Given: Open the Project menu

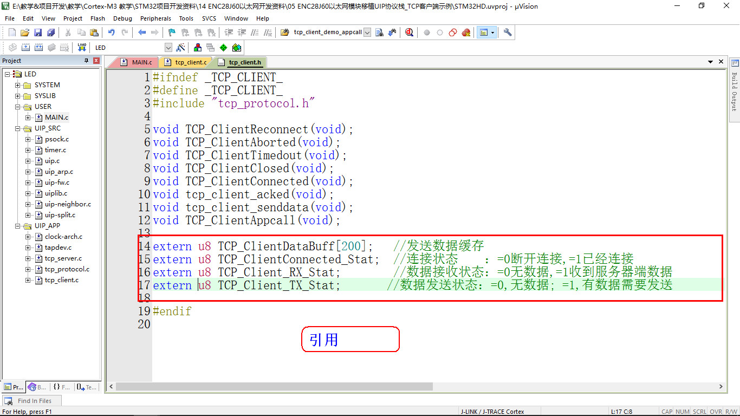Looking at the screenshot, I should (73, 18).
